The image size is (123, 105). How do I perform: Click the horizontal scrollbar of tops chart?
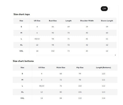pos(75,55)
